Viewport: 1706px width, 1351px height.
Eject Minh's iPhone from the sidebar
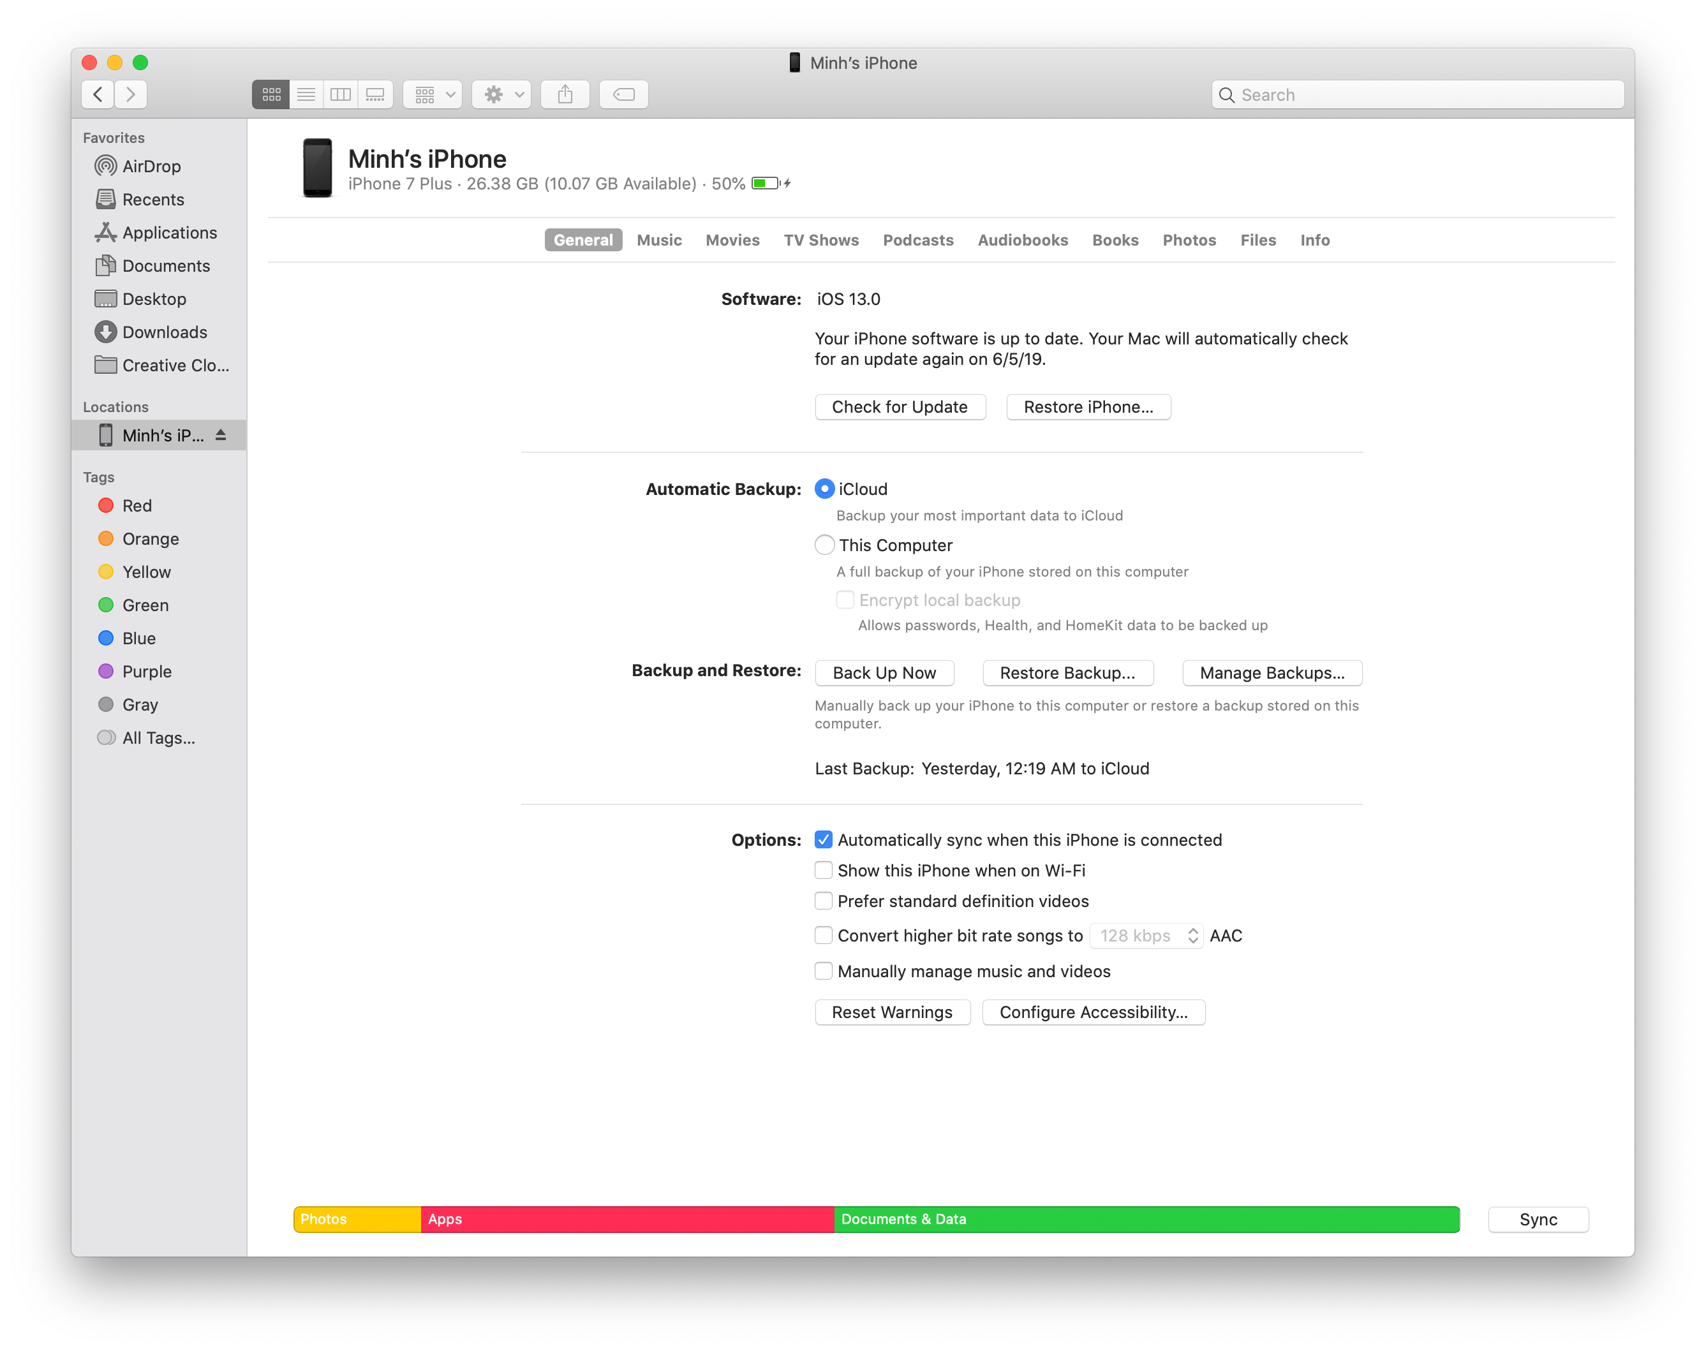[221, 436]
